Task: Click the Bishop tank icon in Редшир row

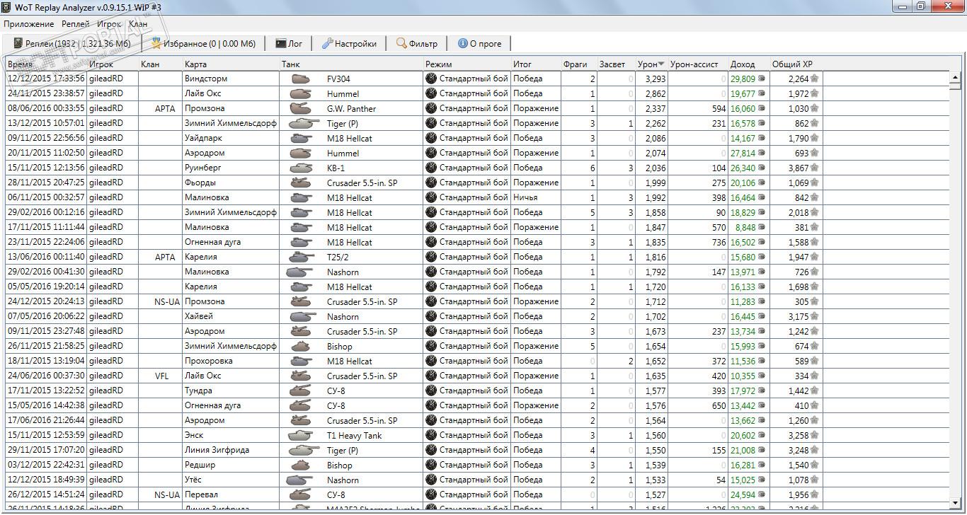Action: pyautogui.click(x=301, y=465)
